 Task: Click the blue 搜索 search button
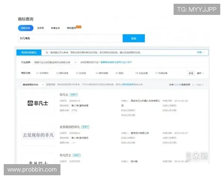134,38
